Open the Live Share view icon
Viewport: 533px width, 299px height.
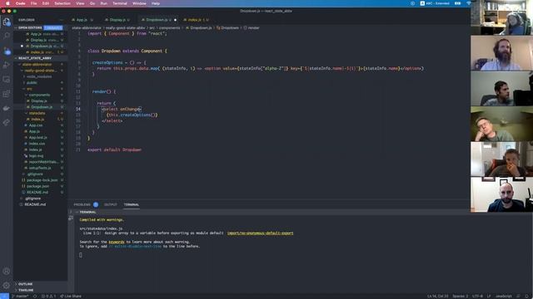pyautogui.click(x=7, y=122)
